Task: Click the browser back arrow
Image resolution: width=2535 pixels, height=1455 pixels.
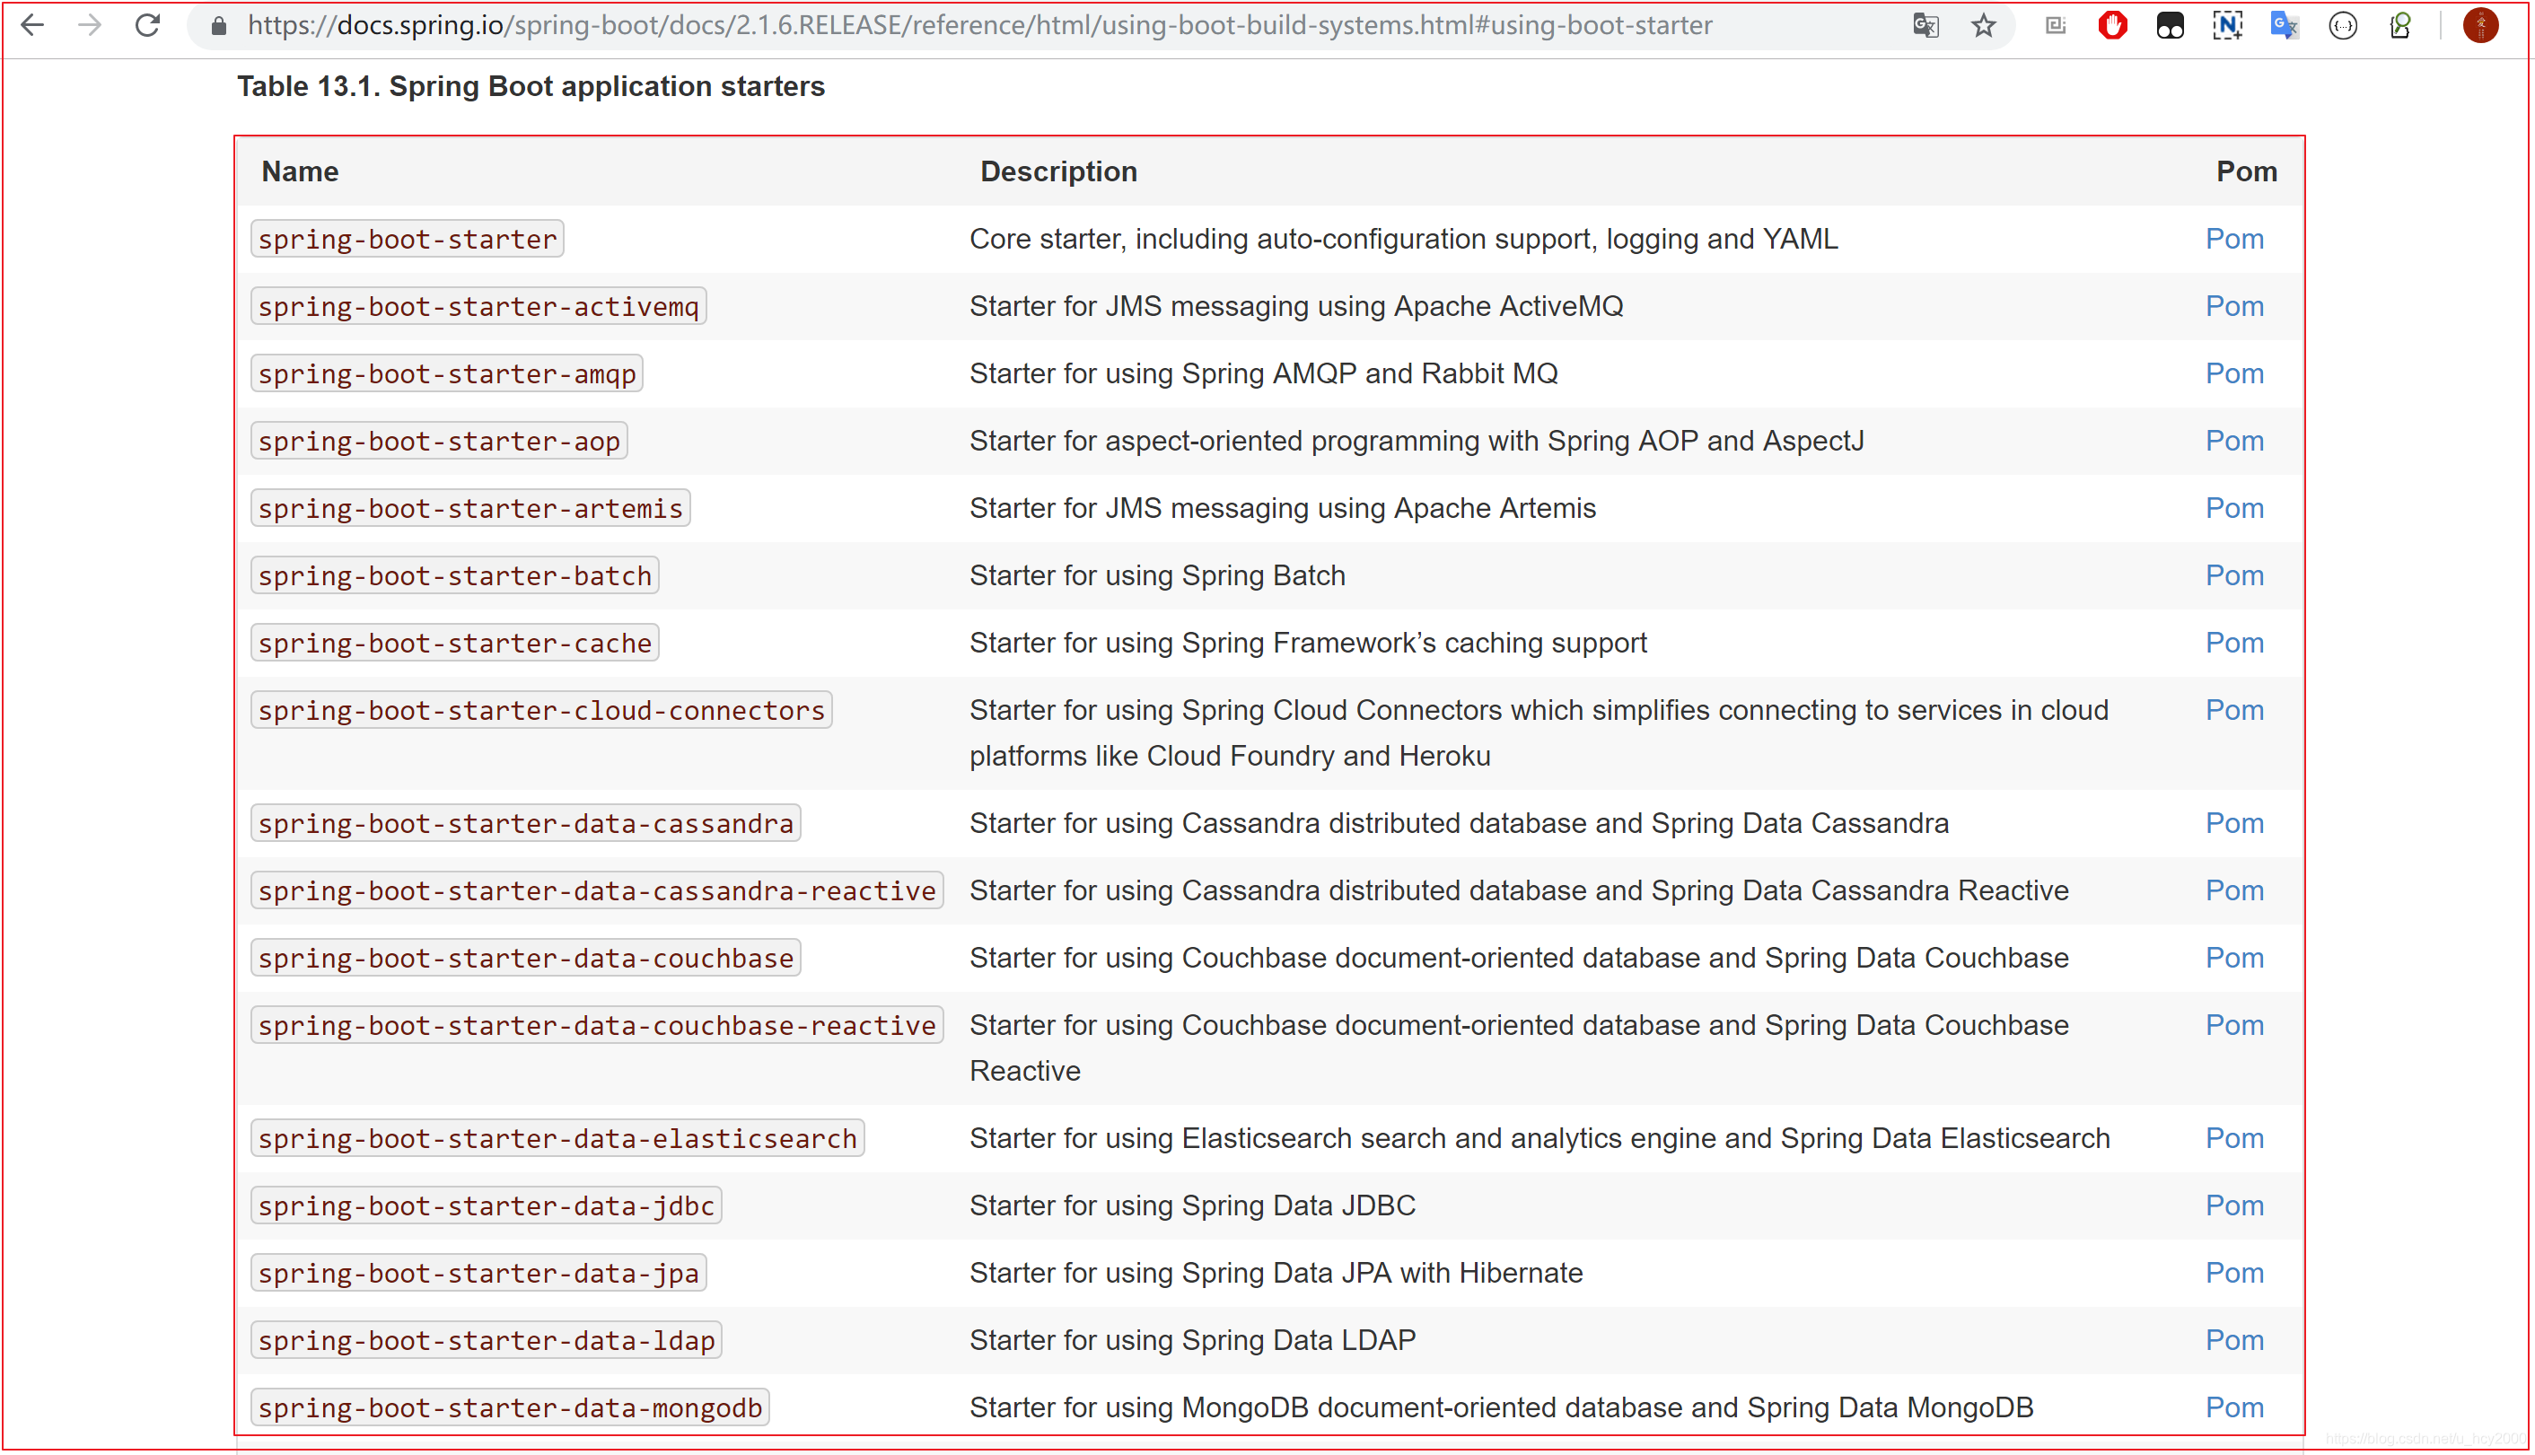Action: click(33, 25)
